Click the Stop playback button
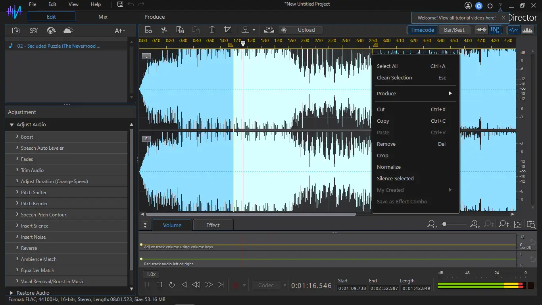 (159, 285)
